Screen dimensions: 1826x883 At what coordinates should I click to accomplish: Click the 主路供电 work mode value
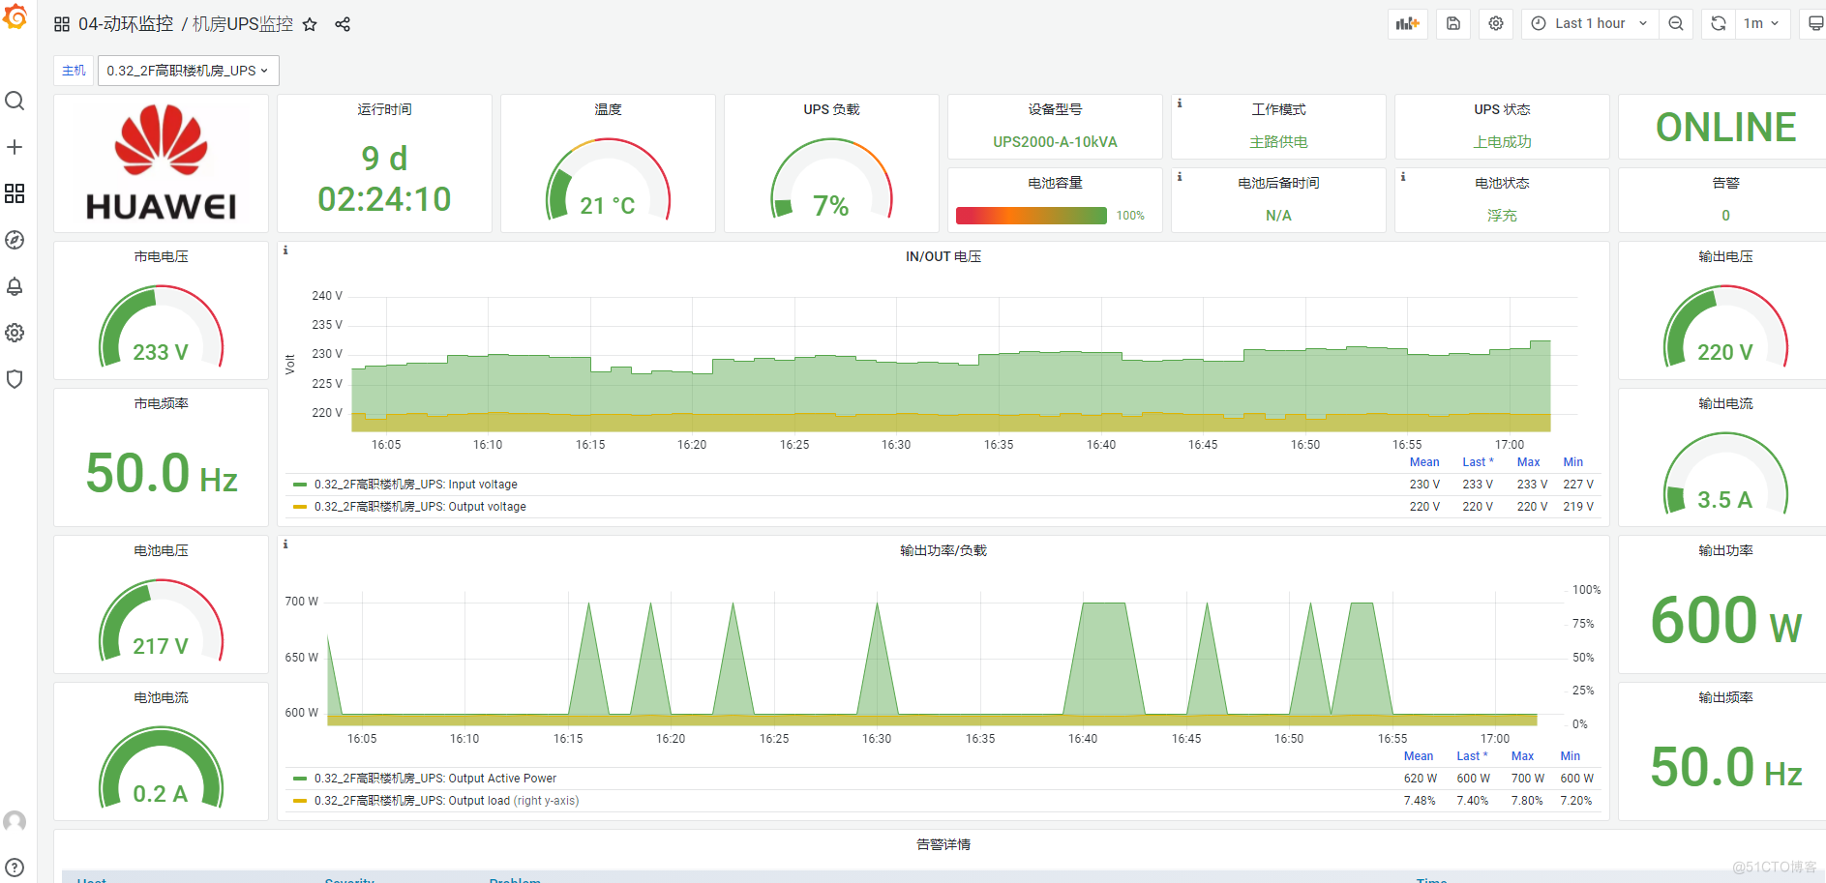[x=1278, y=142]
